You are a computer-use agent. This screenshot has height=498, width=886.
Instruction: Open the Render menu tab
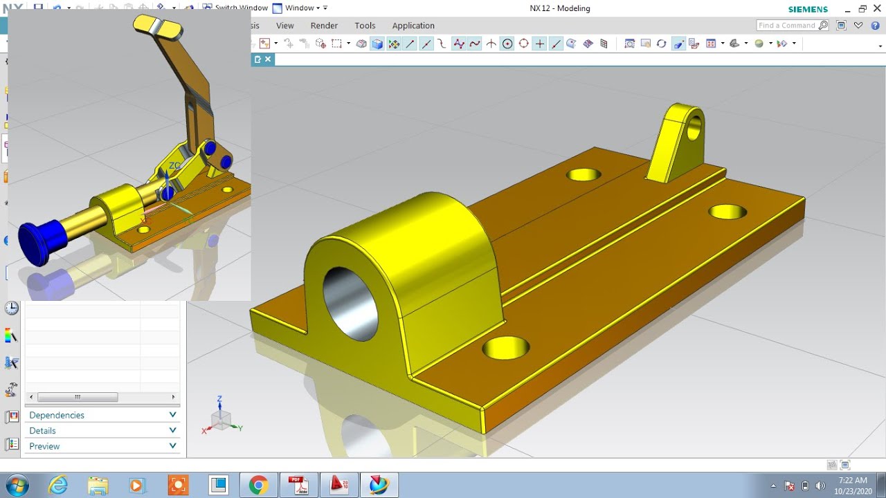(x=324, y=26)
